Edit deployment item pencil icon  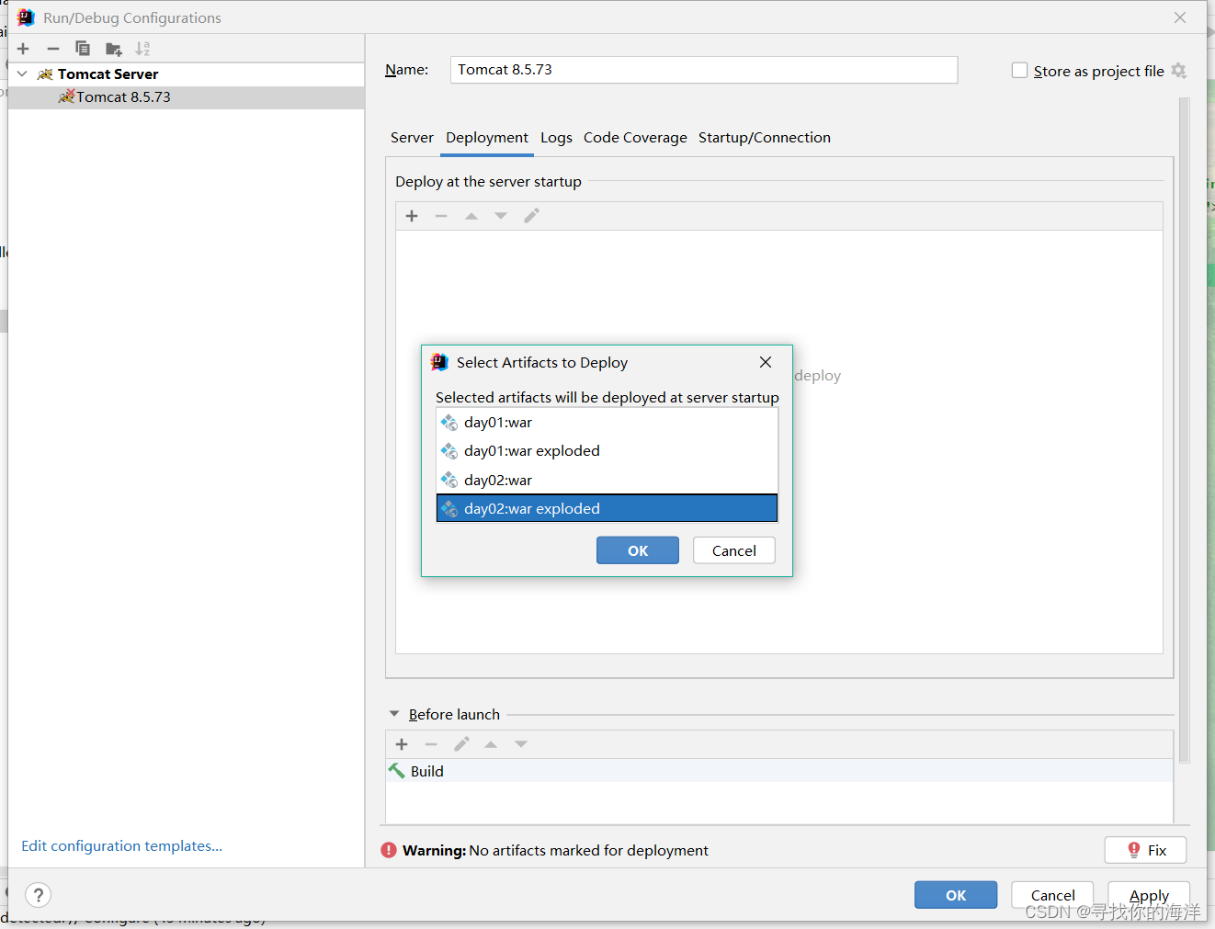531,216
